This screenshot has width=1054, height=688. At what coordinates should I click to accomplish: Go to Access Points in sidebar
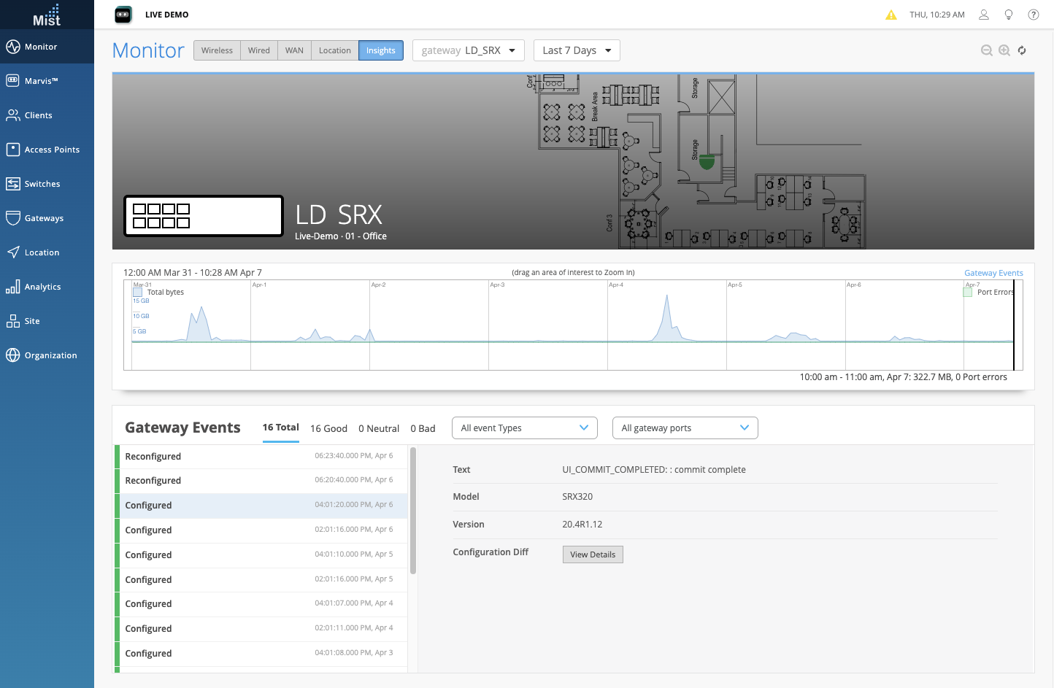pos(51,150)
